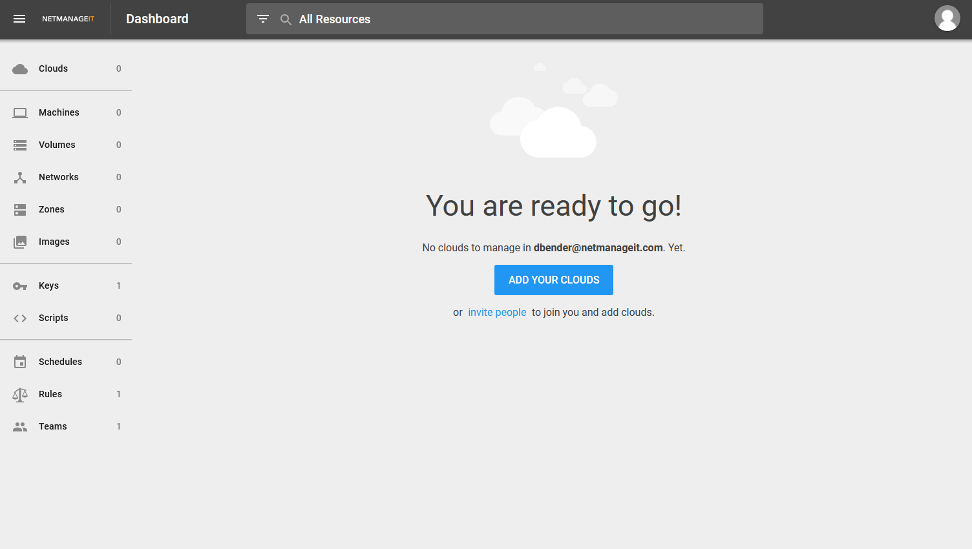
Task: Follow the invite people link
Action: pos(497,313)
